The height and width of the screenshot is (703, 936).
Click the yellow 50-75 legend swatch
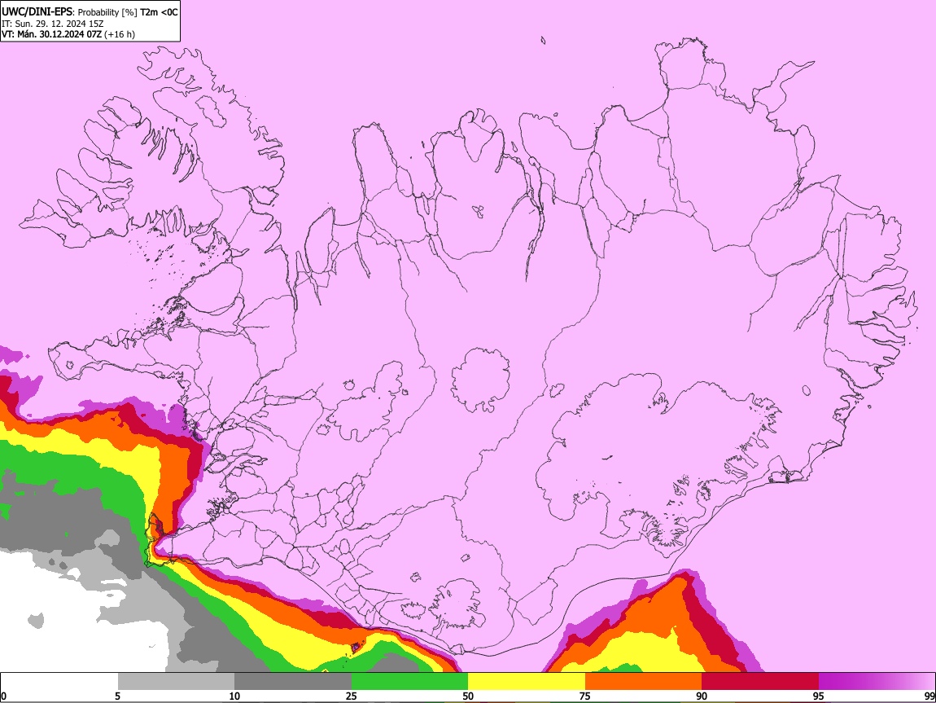[x=527, y=682]
